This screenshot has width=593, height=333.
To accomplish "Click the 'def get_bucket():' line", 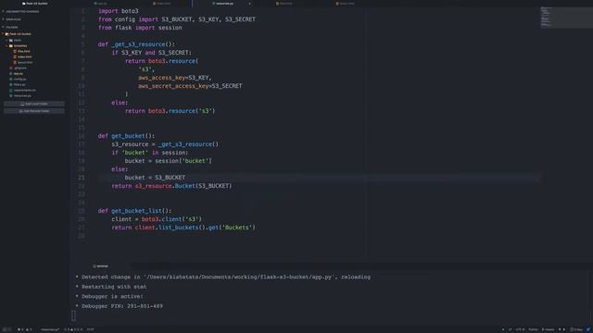I will pos(126,136).
